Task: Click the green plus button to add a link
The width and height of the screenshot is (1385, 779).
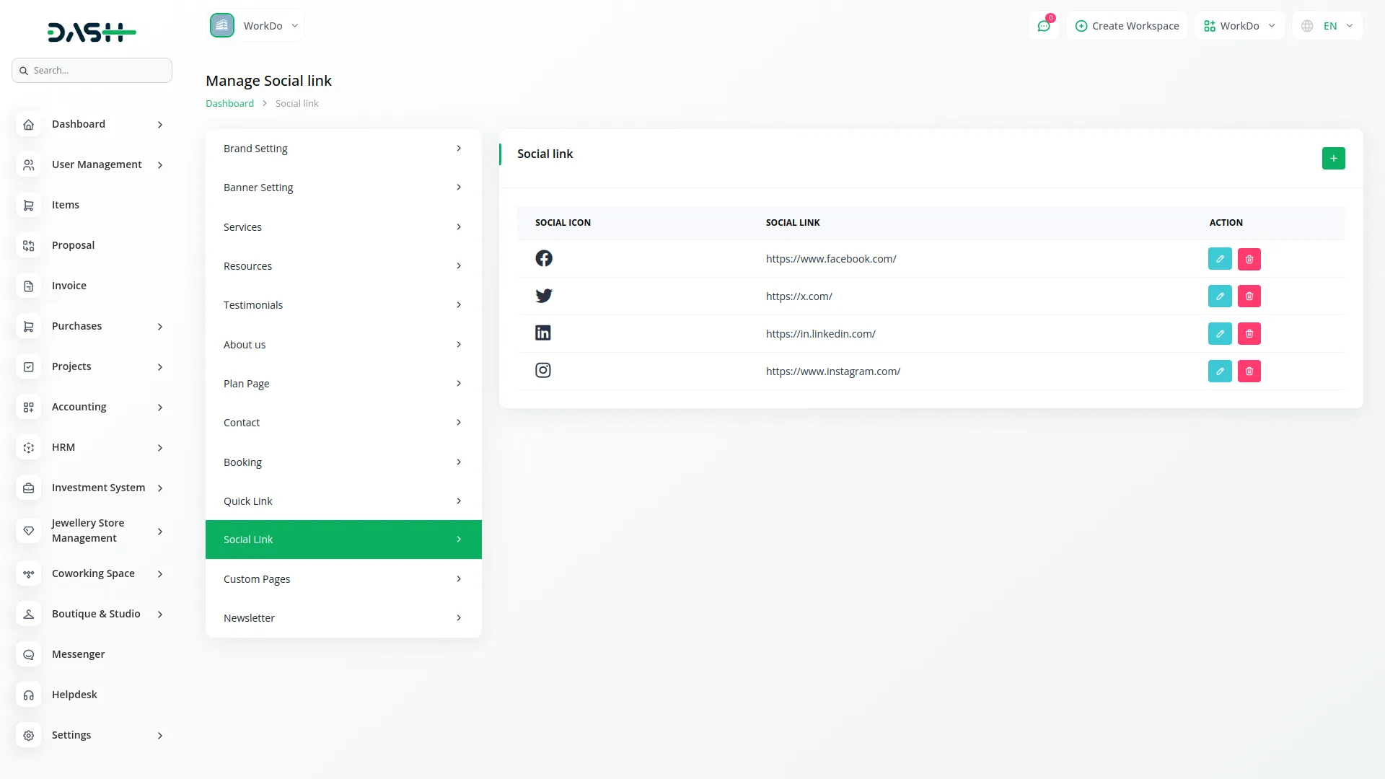Action: point(1333,158)
